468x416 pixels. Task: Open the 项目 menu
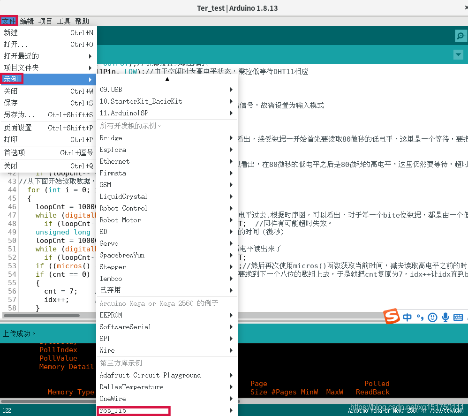(x=45, y=21)
